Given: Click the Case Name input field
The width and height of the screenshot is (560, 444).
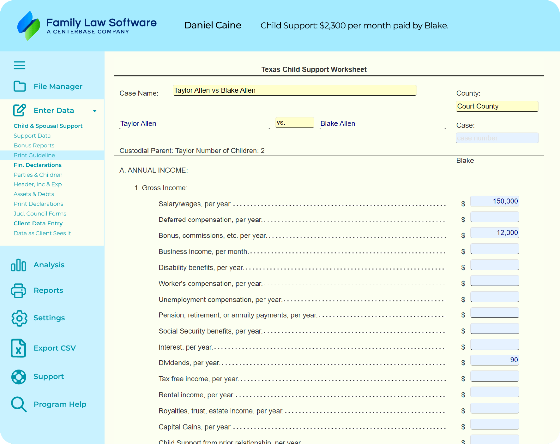Looking at the screenshot, I should tap(294, 91).
